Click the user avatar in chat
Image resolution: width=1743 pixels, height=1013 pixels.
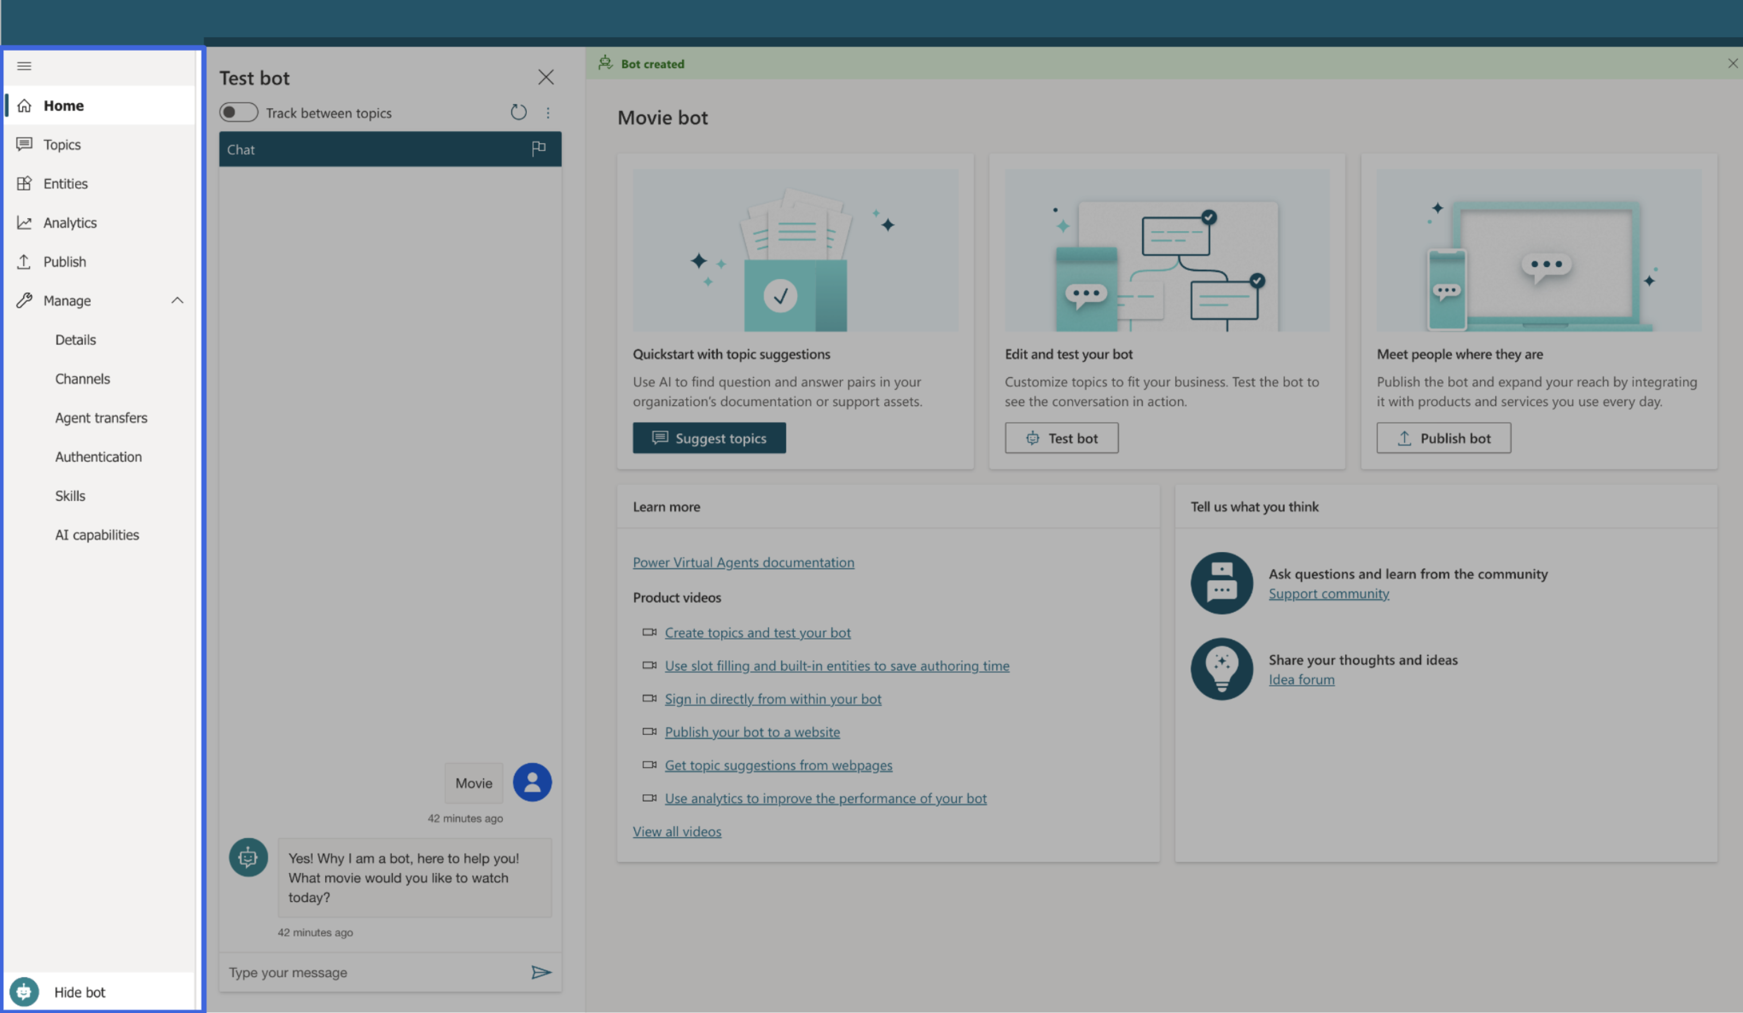click(532, 782)
